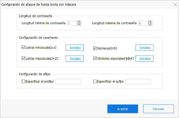Open Detalles for Letras mayúsculas

(x=75, y=59)
